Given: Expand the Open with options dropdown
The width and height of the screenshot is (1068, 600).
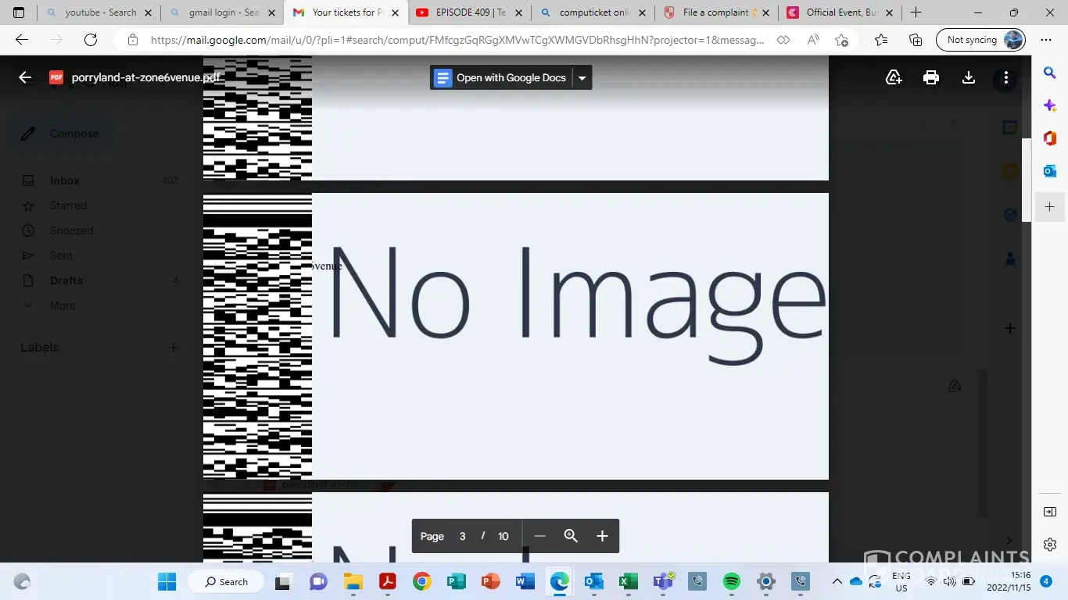Looking at the screenshot, I should click(x=582, y=77).
